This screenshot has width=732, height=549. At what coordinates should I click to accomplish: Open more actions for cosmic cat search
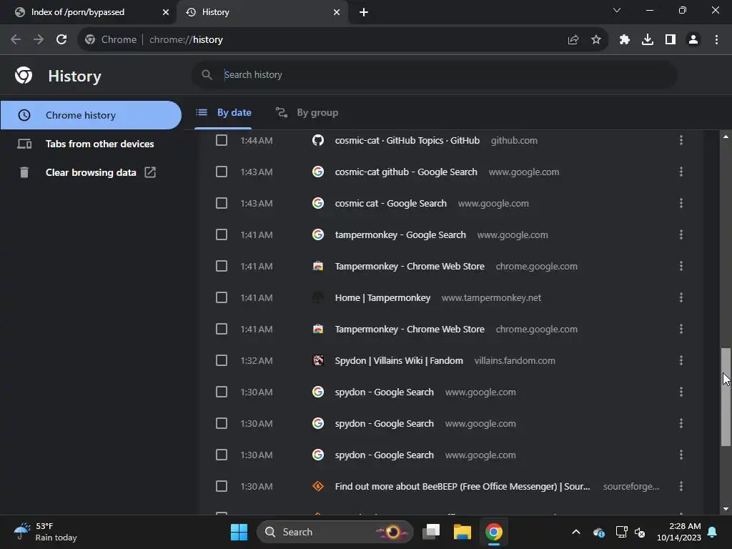[x=681, y=203]
